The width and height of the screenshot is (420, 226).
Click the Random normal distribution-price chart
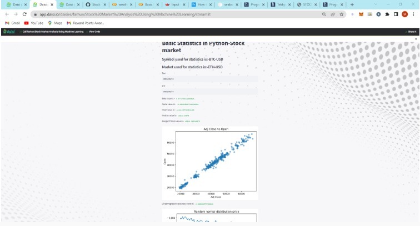click(210, 215)
